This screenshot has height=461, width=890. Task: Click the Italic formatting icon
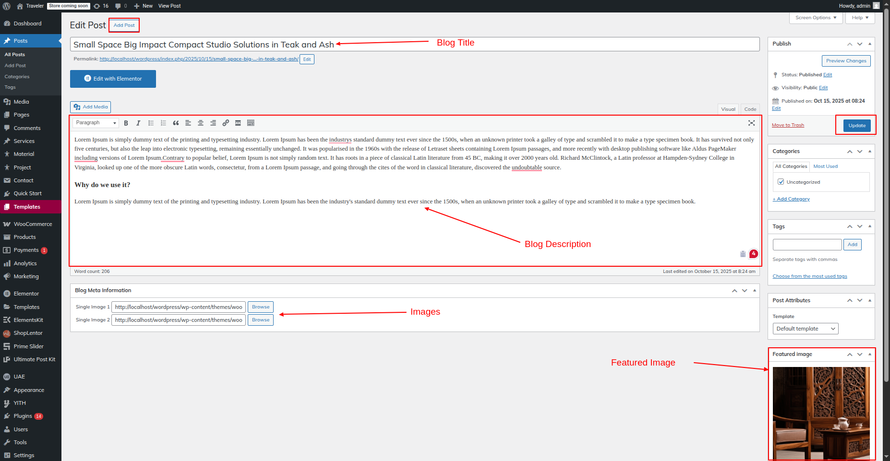tap(138, 123)
